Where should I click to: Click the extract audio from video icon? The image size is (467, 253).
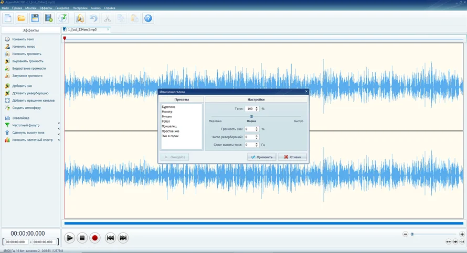click(x=49, y=18)
